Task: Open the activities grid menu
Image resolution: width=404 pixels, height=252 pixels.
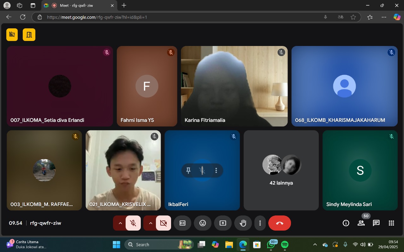Action: (x=391, y=223)
